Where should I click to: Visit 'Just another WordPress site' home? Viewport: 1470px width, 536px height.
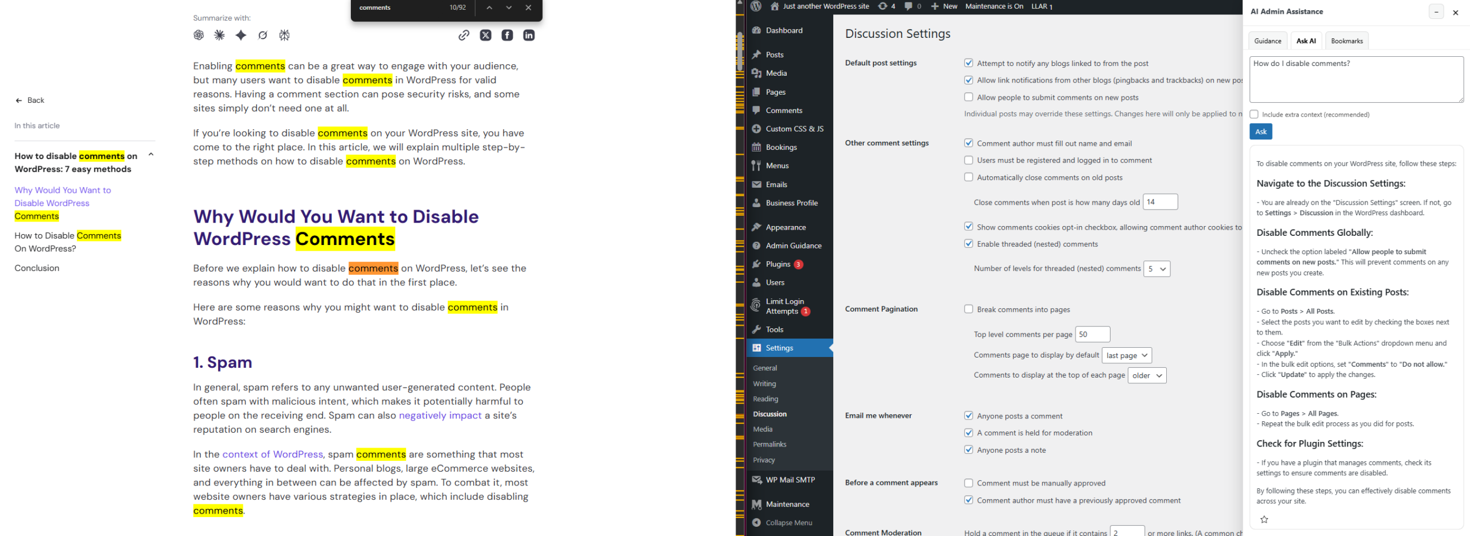tap(819, 6)
